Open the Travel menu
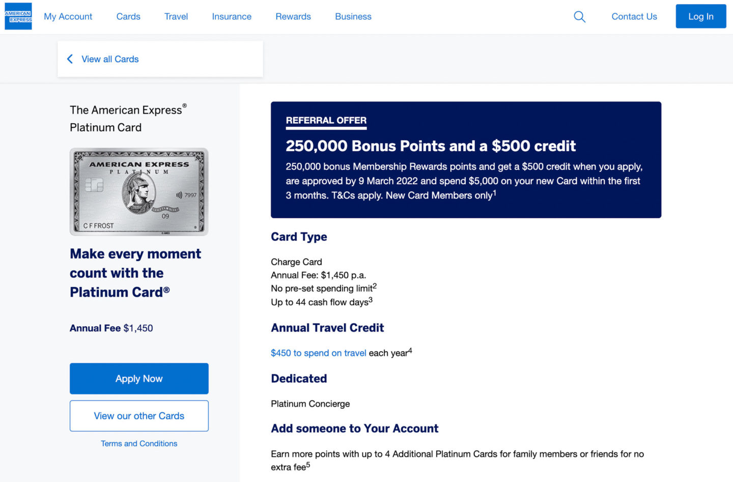 pos(176,17)
